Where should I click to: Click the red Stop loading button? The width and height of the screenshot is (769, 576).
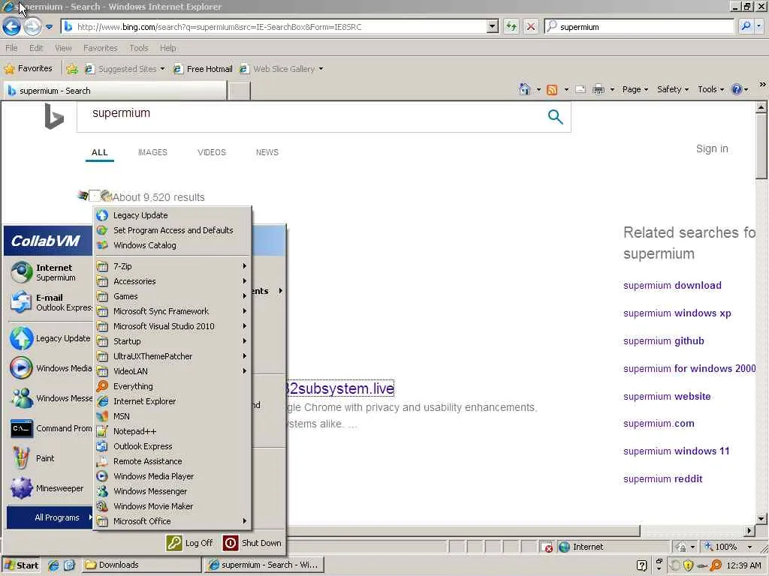531,26
